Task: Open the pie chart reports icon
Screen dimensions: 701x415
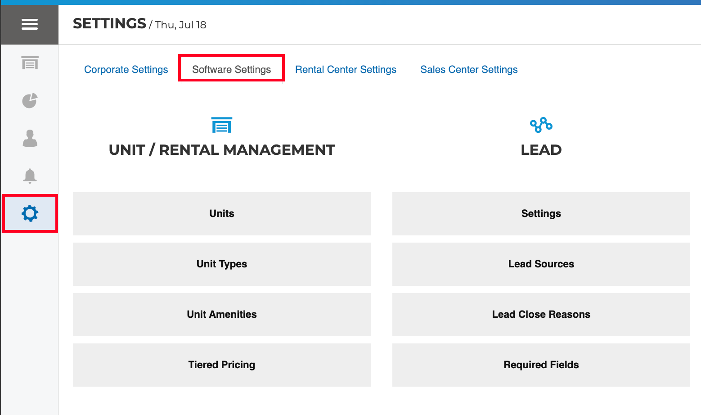Action: (30, 100)
